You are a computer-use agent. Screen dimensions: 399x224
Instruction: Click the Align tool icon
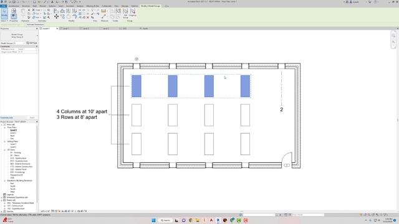coord(56,11)
